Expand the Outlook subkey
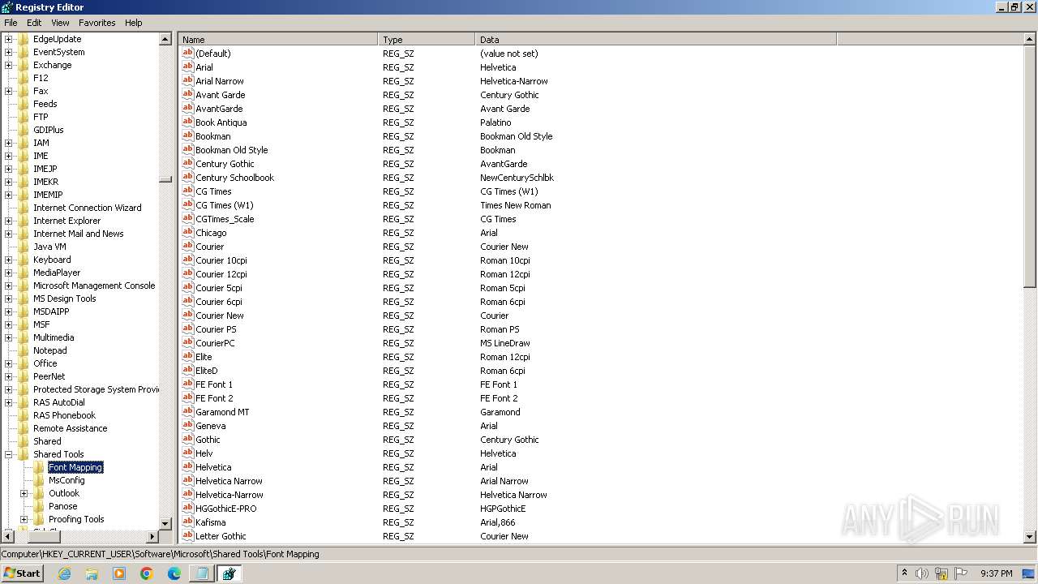The width and height of the screenshot is (1038, 584). point(24,493)
